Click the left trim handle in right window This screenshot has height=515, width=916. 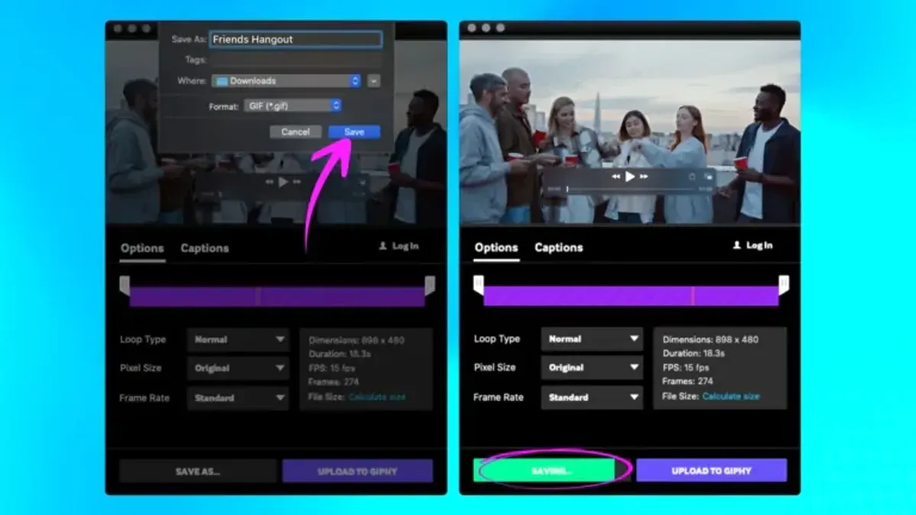pos(479,285)
